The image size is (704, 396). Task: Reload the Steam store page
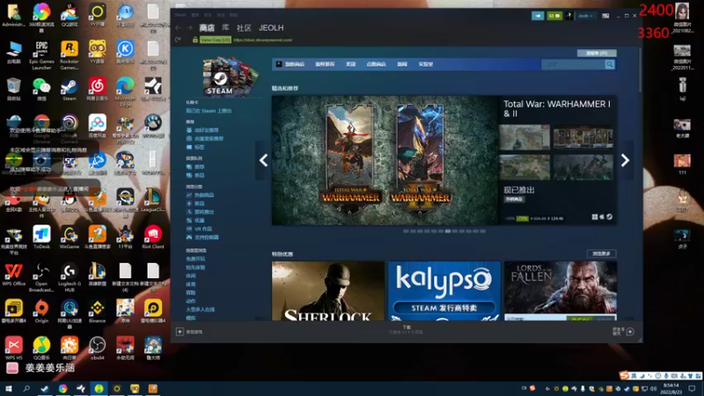pos(179,40)
